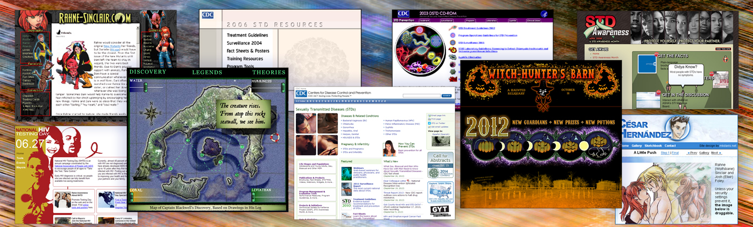Open the Gallery item on César Hernández menu
The height and width of the screenshot is (227, 753).
pos(637,146)
